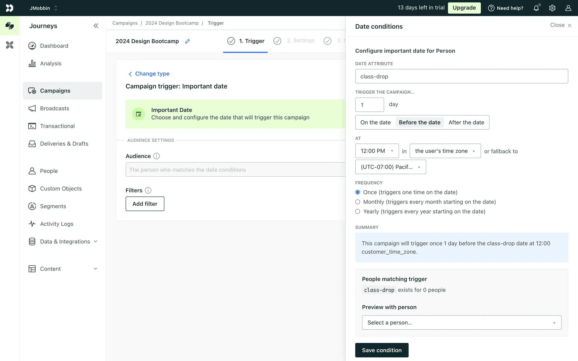Click the Save condition button
578x361 pixels.
(x=381, y=350)
